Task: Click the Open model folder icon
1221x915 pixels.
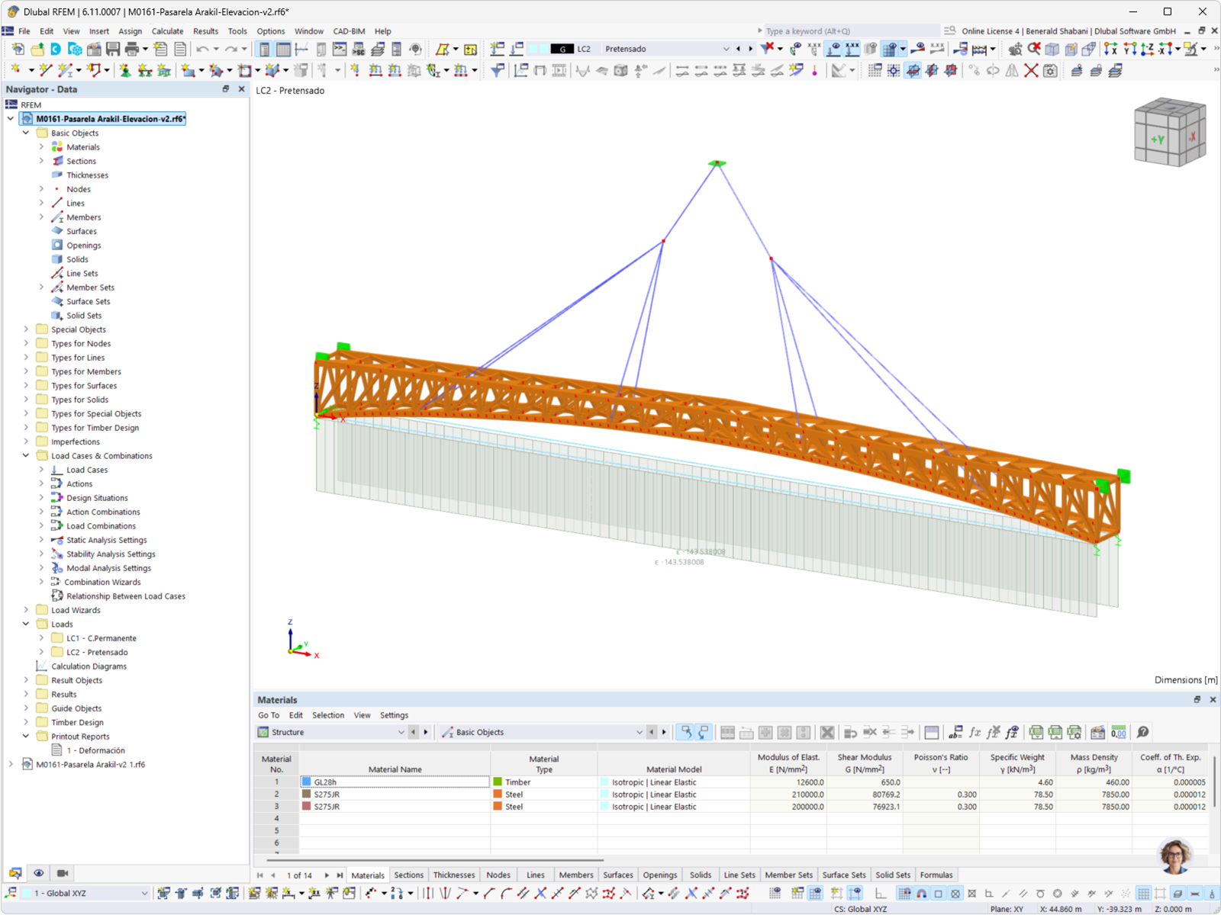Action: (x=37, y=49)
